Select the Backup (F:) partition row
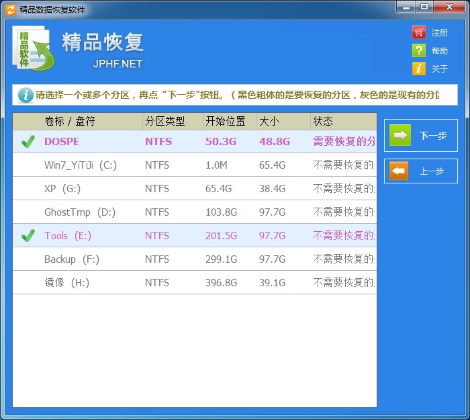 pyautogui.click(x=195, y=259)
